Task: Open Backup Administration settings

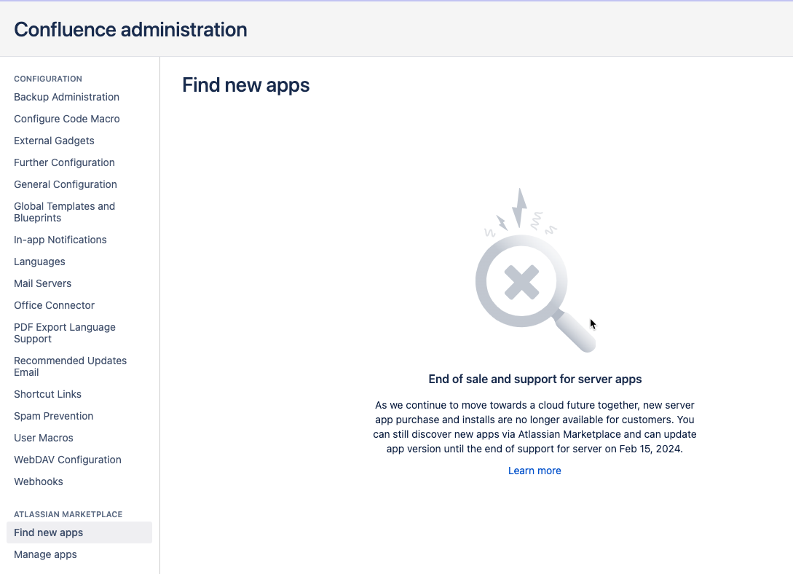Action: (66, 97)
